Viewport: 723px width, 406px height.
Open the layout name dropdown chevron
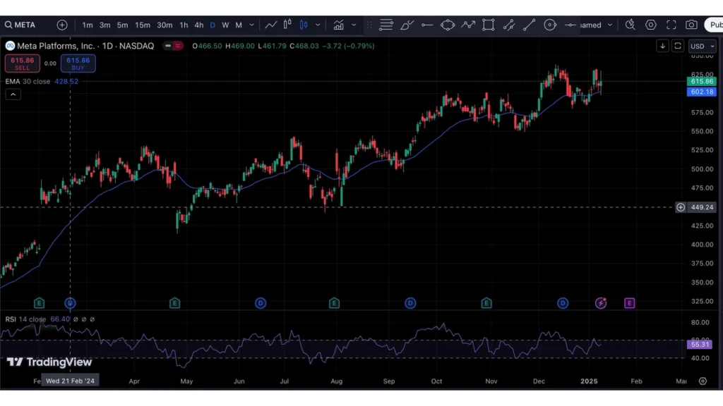coord(609,25)
